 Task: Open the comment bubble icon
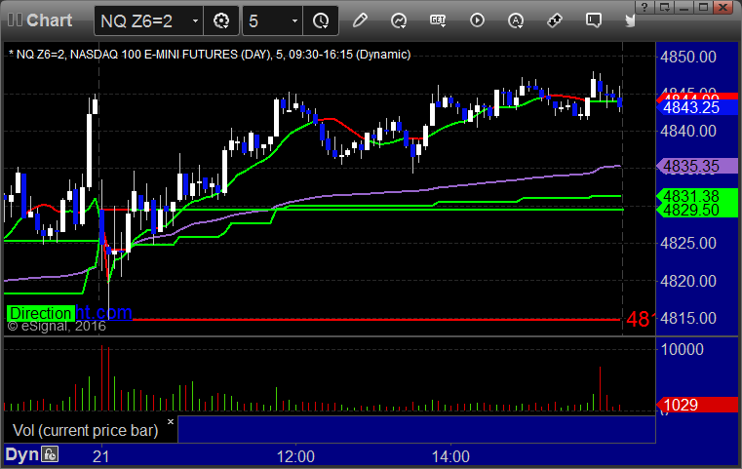594,20
